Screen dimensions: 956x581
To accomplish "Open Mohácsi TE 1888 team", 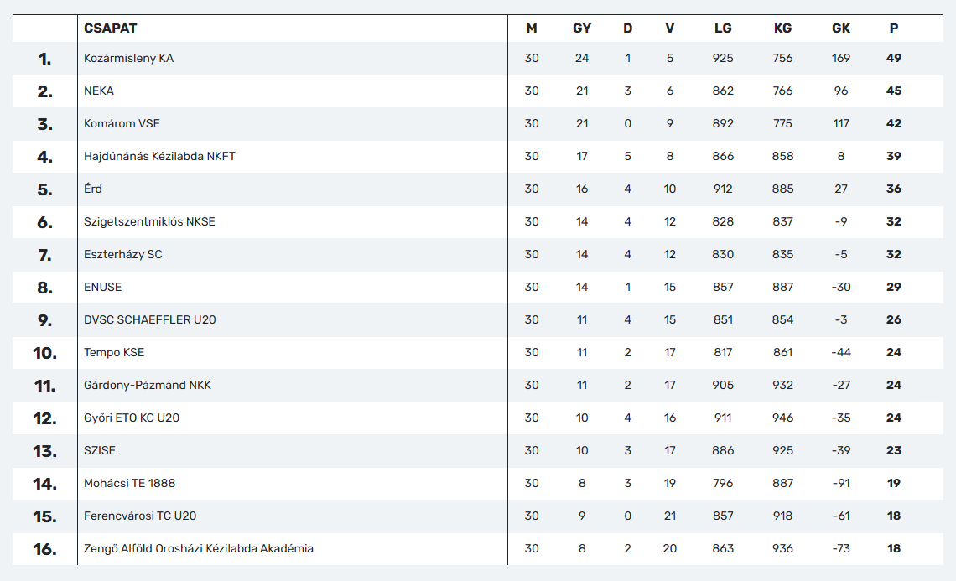I will 130,484.
